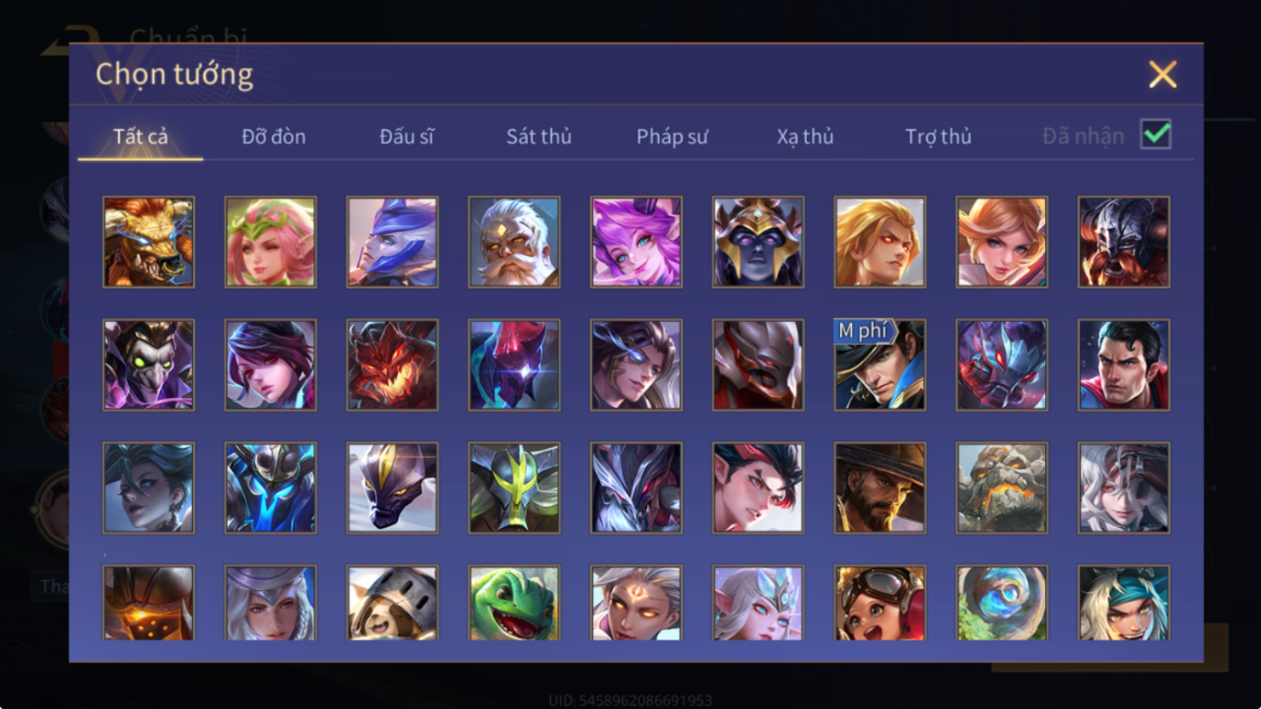Viewport: 1261px width, 709px height.
Task: Choose the Superman hero portrait
Action: [x=1123, y=365]
